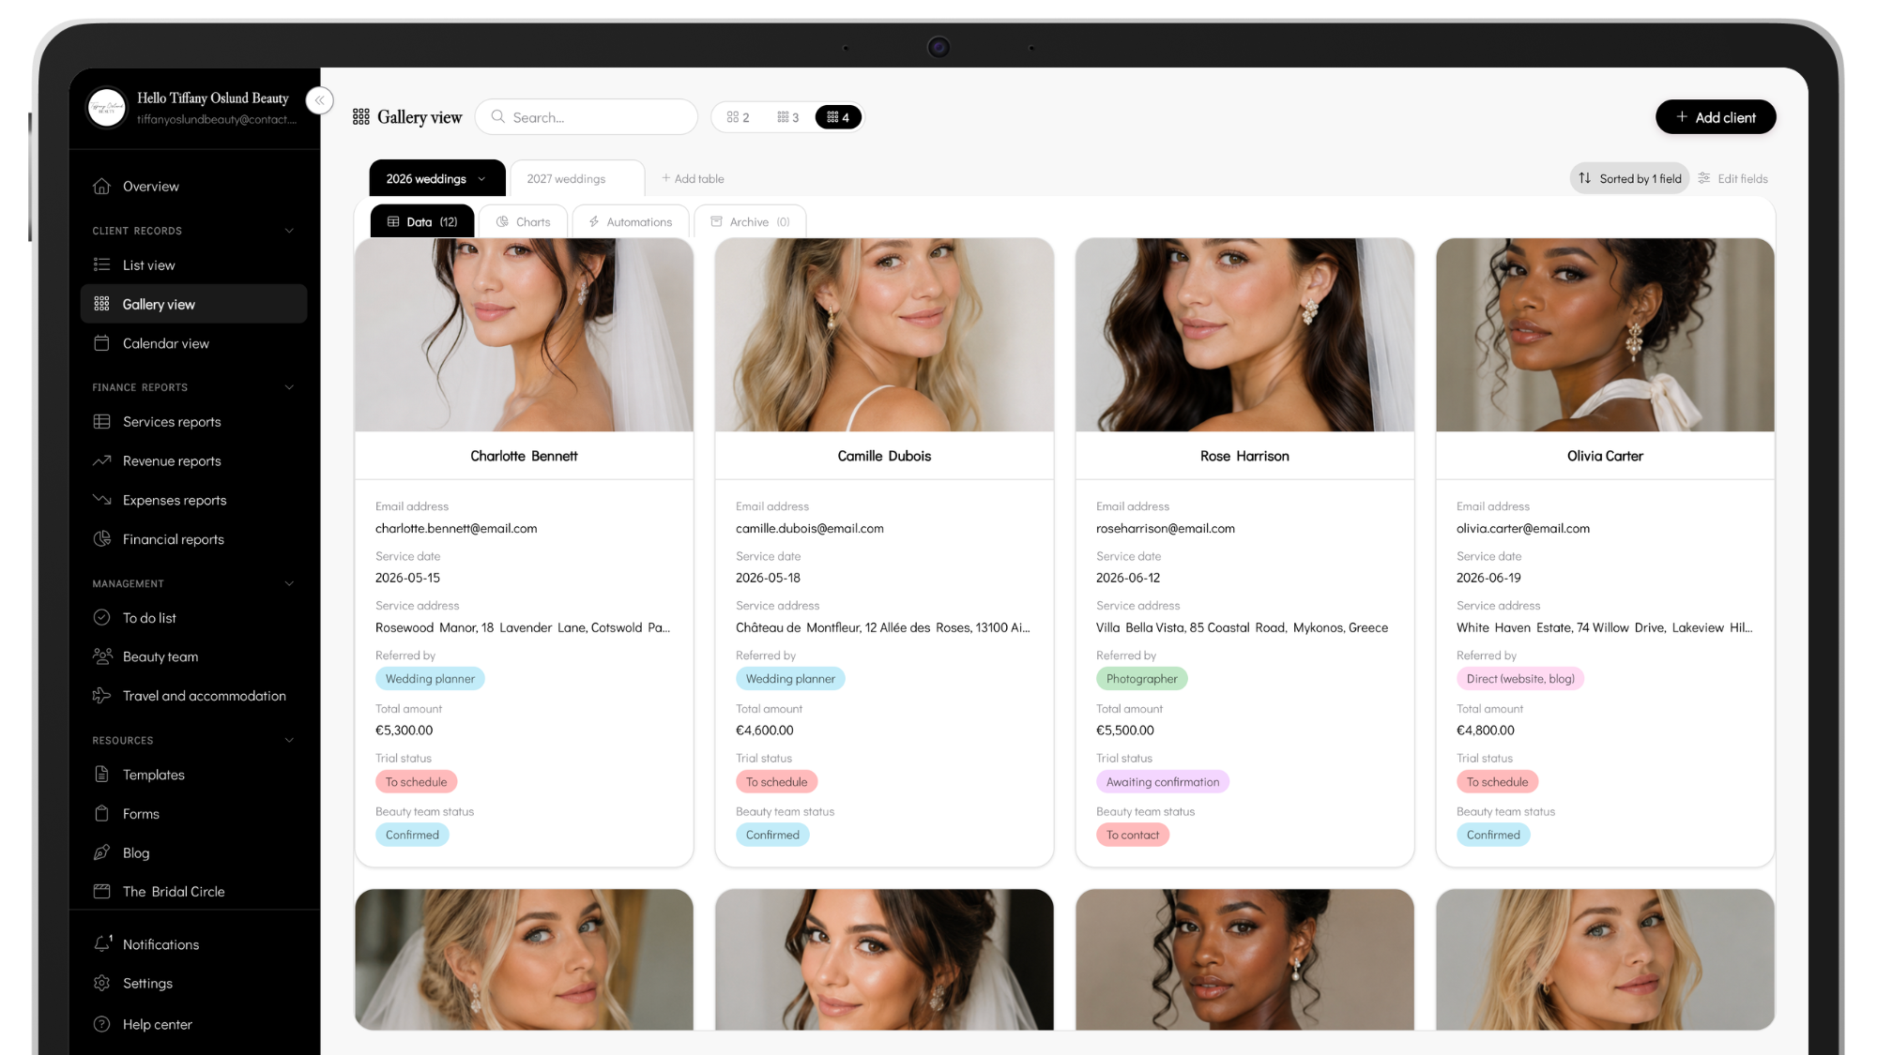Open Overview from the home icon
The image size is (1877, 1055).
pyautogui.click(x=102, y=186)
